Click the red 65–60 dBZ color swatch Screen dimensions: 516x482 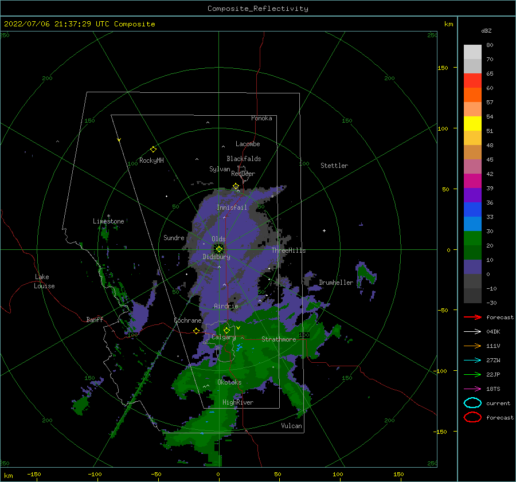pos(472,81)
